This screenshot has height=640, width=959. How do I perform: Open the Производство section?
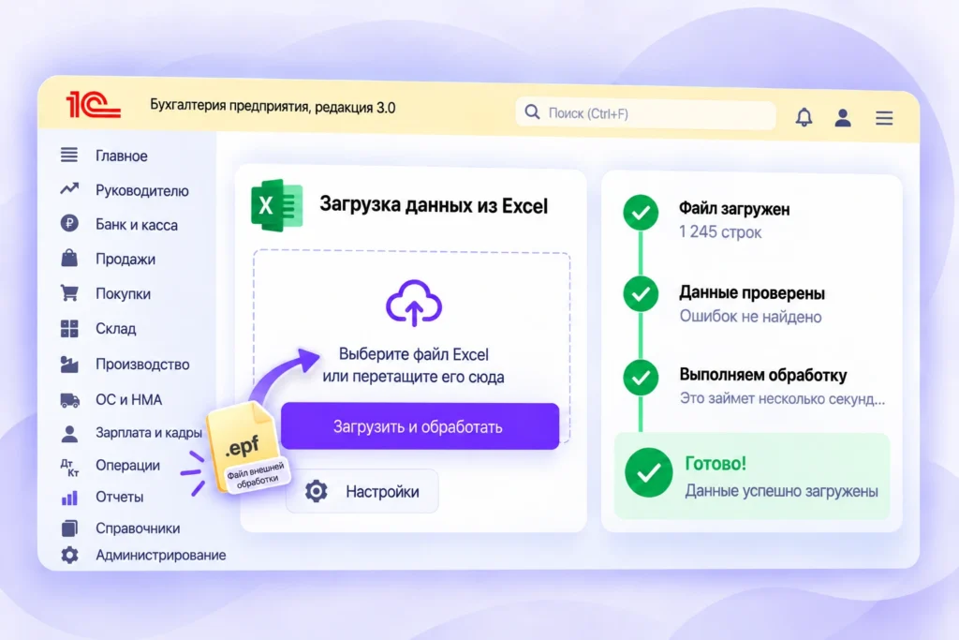(x=142, y=365)
